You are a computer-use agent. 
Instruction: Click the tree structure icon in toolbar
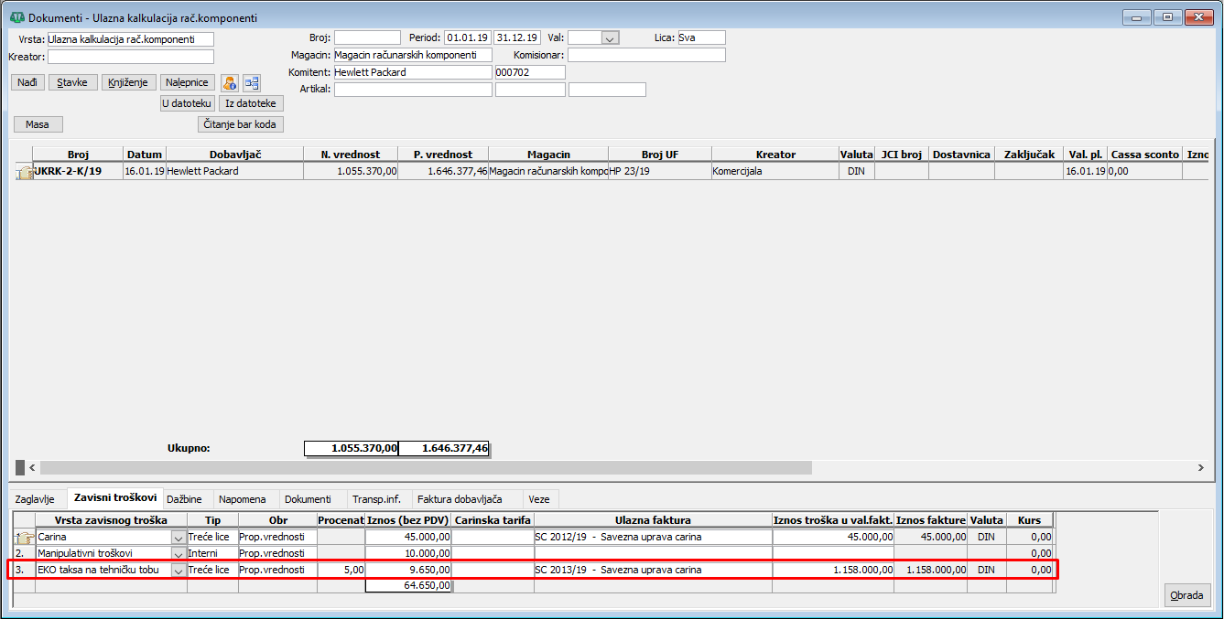click(252, 83)
